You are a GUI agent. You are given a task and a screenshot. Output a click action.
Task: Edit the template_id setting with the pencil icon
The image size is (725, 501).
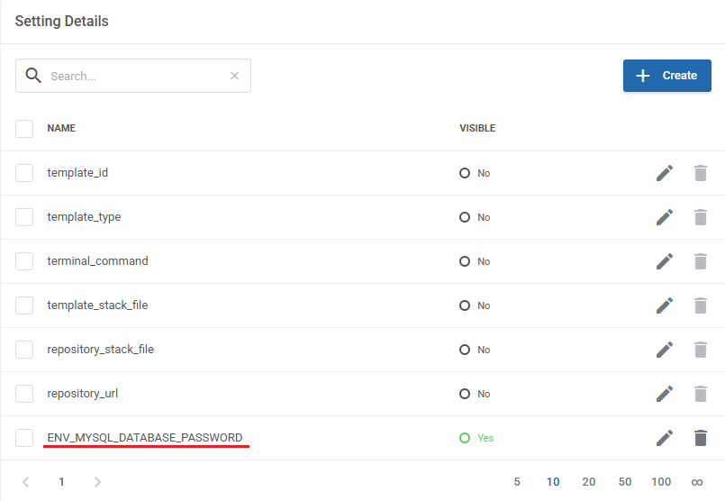click(665, 173)
